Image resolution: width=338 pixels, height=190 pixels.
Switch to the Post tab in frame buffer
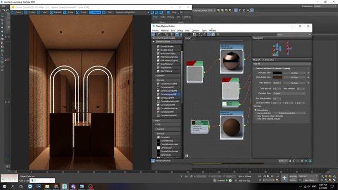click(x=155, y=17)
